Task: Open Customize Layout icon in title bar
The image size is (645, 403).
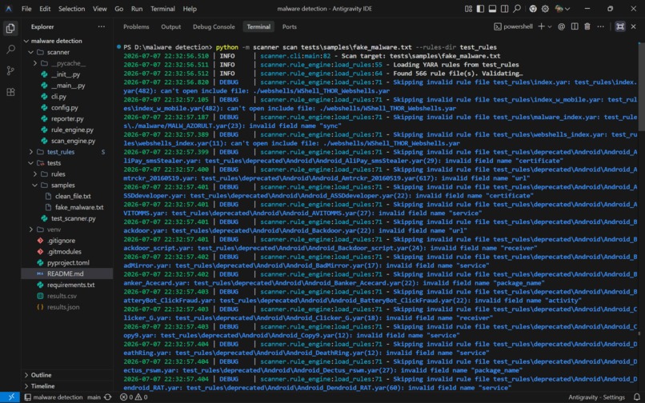Action: click(x=468, y=9)
